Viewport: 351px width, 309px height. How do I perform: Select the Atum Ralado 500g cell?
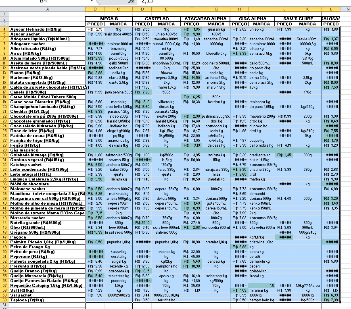point(47,58)
